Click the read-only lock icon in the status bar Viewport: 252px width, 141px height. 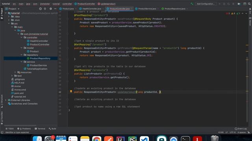tap(248, 132)
